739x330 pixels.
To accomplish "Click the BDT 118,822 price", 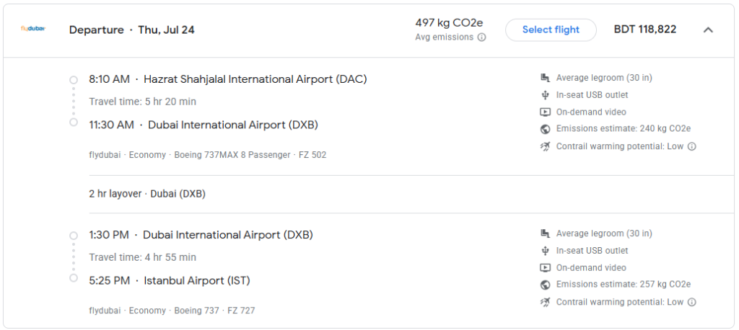I will (644, 30).
